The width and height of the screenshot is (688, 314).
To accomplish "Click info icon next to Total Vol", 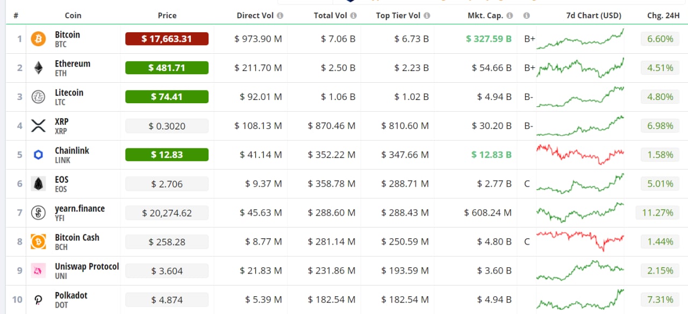I will pos(353,16).
